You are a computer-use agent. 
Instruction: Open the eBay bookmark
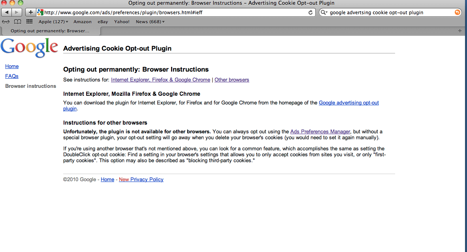click(103, 22)
